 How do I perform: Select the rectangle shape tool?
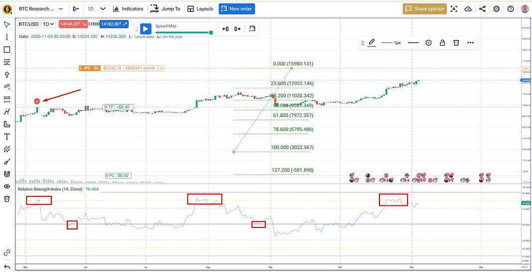click(7, 50)
